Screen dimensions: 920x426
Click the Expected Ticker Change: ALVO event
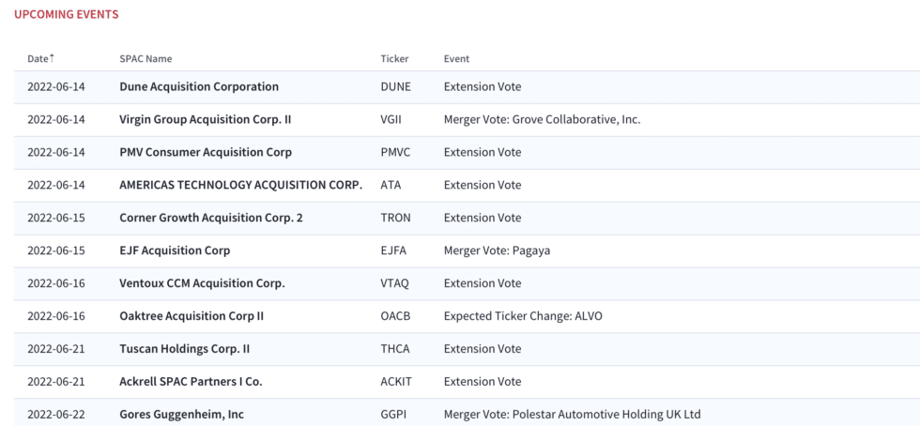pyautogui.click(x=523, y=316)
